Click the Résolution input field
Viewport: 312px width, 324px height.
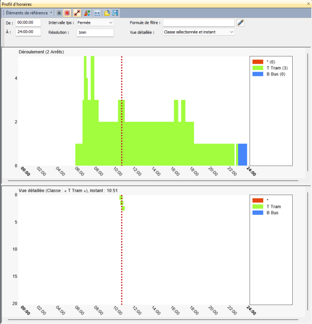point(95,32)
